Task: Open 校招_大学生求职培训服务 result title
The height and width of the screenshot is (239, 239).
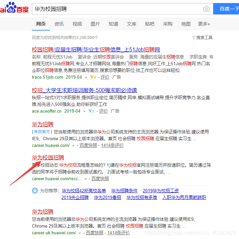Action: pos(85,90)
